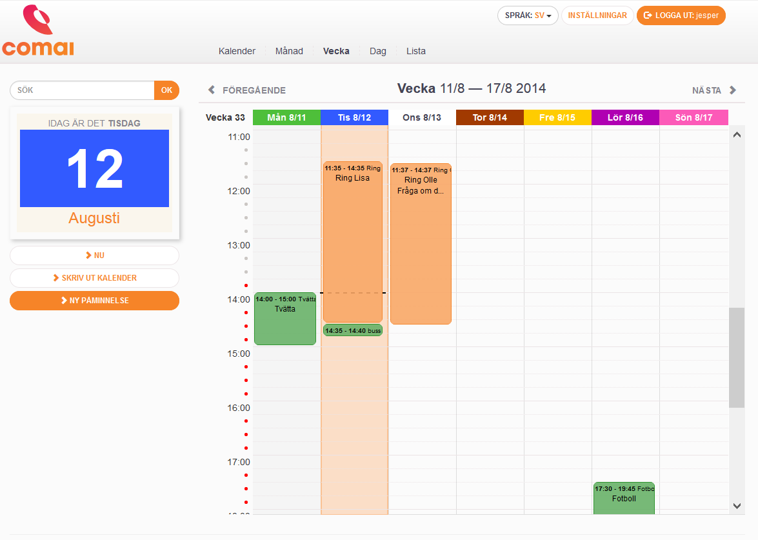This screenshot has height=540, width=758.
Task: Select Fre 8/15 day header
Action: coord(557,117)
